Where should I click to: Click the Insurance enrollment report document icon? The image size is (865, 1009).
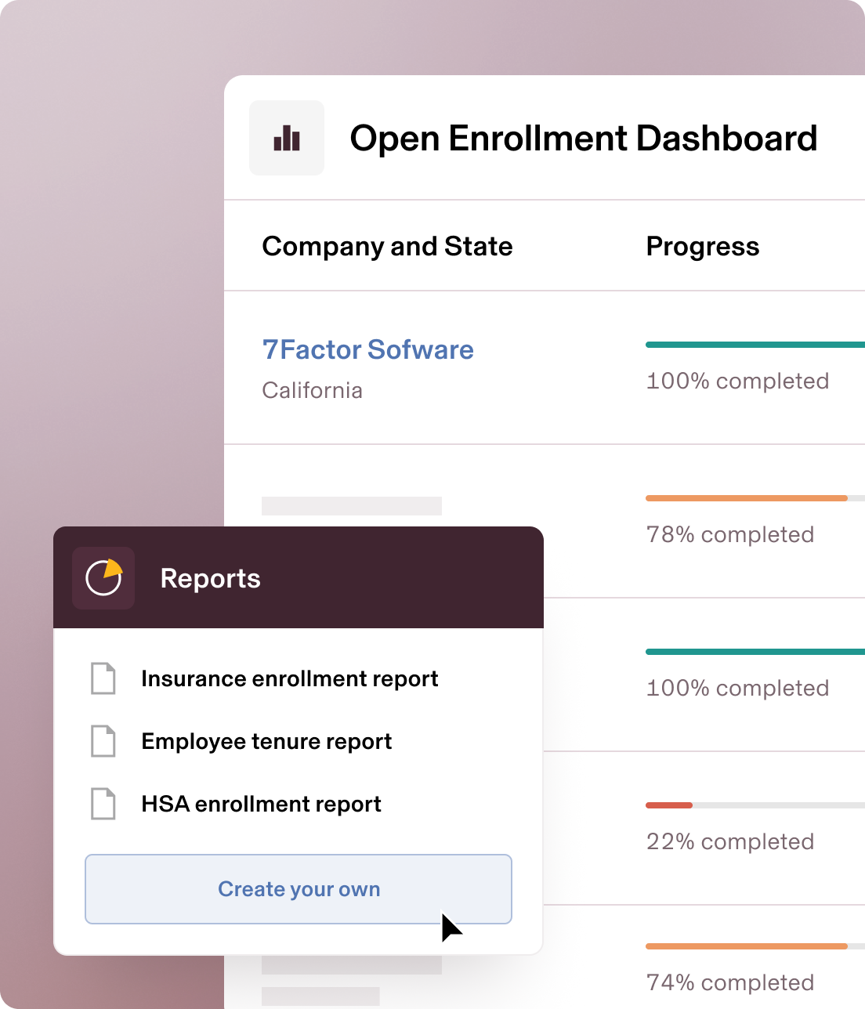[x=103, y=678]
